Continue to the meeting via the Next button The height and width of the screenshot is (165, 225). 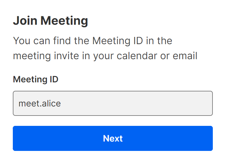(x=112, y=138)
